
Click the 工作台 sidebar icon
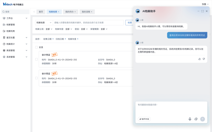point(4,18)
